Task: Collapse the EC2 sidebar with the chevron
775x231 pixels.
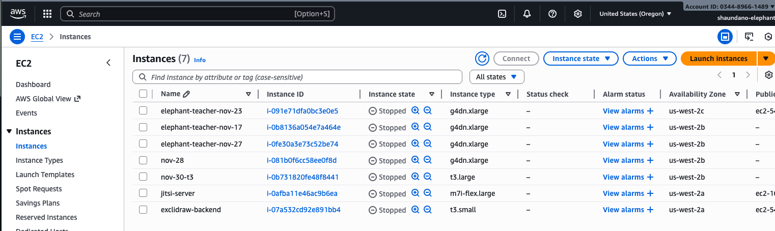Action: click(x=108, y=63)
